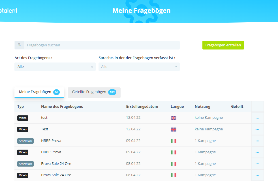Open three-dot menu for Video HRBP Prova
This screenshot has width=278, height=181.
257,152
